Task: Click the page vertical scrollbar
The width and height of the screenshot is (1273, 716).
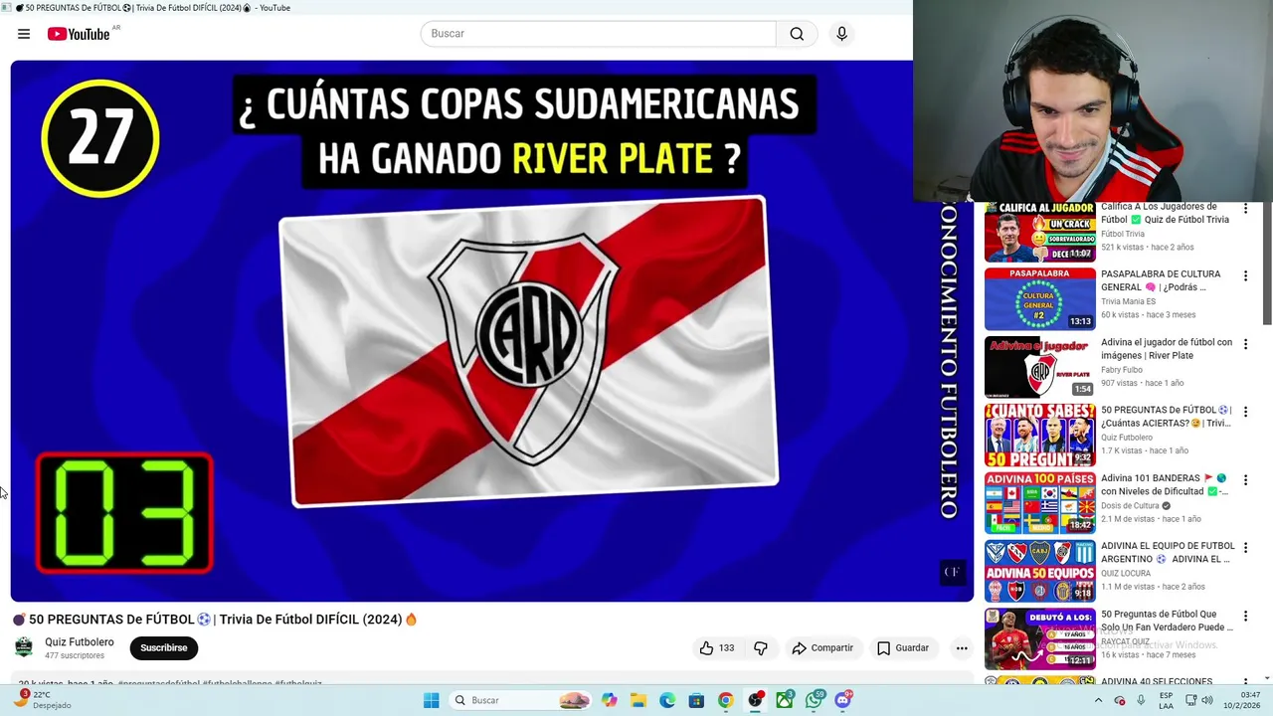Action: point(1267,264)
